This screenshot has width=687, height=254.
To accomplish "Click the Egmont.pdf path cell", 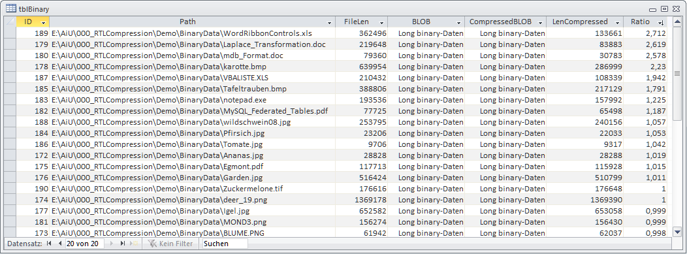I will click(193, 167).
